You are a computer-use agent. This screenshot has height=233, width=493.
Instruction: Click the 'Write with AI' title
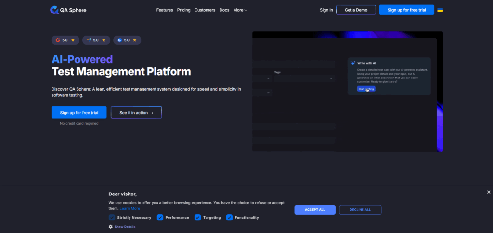pyautogui.click(x=366, y=63)
